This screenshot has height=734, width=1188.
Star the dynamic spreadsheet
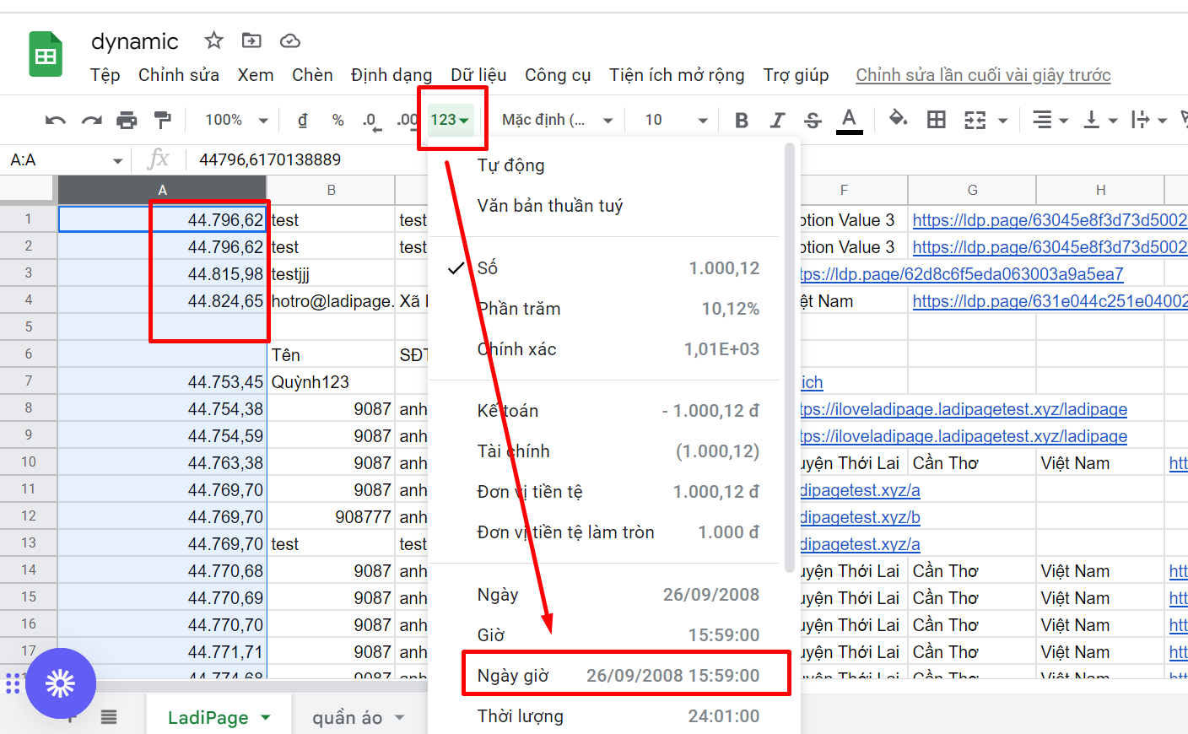[214, 40]
